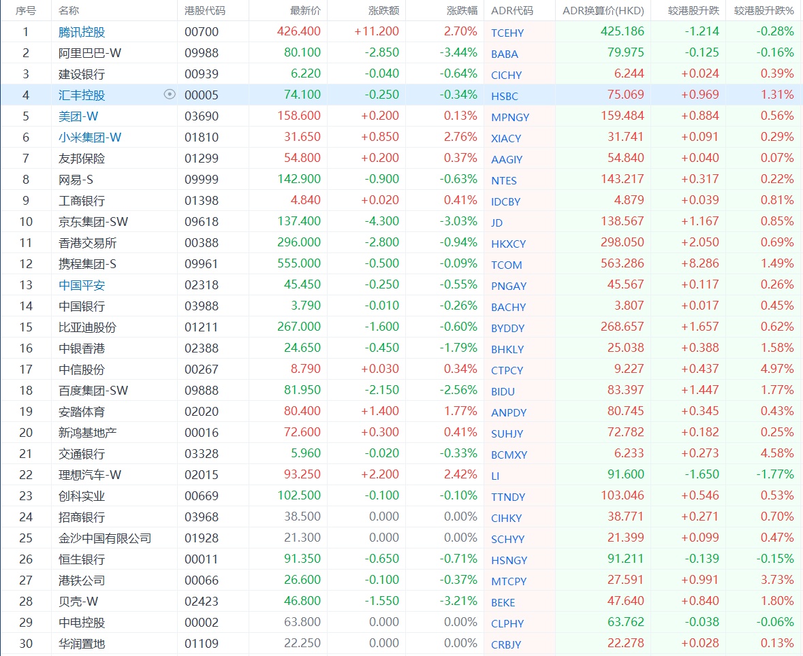The image size is (803, 656).
Task: Open BIDU ADR code link
Action: click(503, 392)
